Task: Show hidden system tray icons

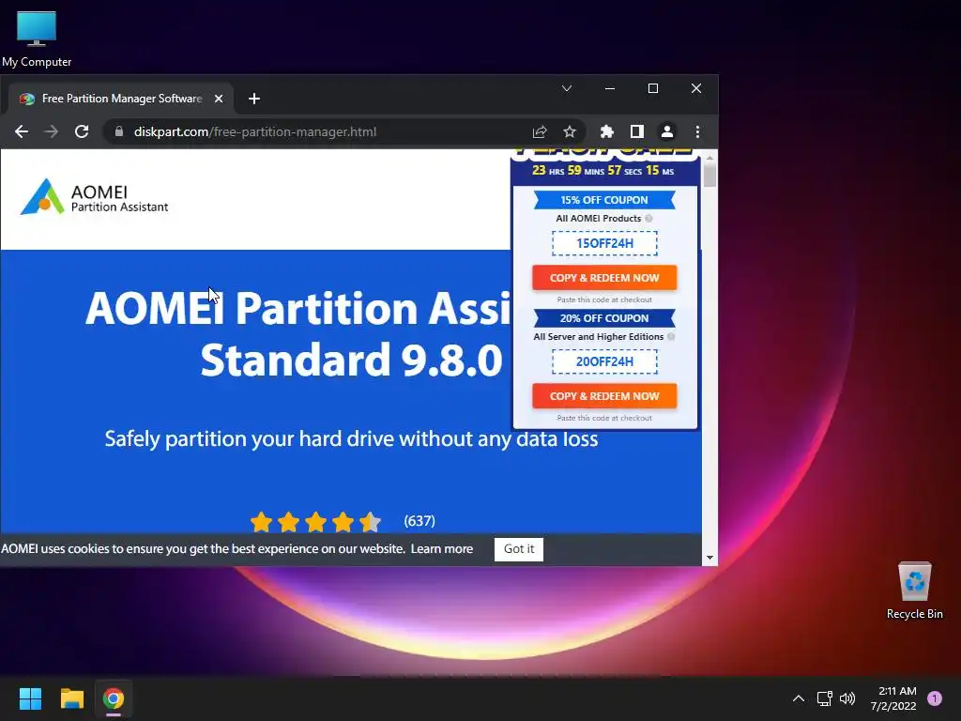Action: click(799, 698)
